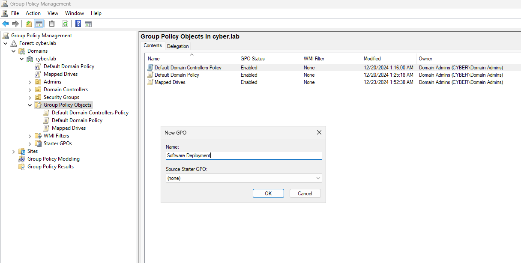Select Default Domain Controllers Policy in list
521x263 pixels.
click(188, 68)
